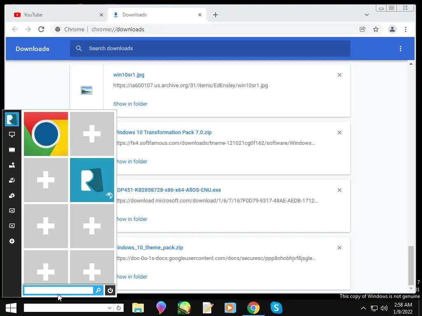Viewport: 422px width, 316px height.
Task: Add a tile in slot beside Chrome tile
Action: point(92,134)
